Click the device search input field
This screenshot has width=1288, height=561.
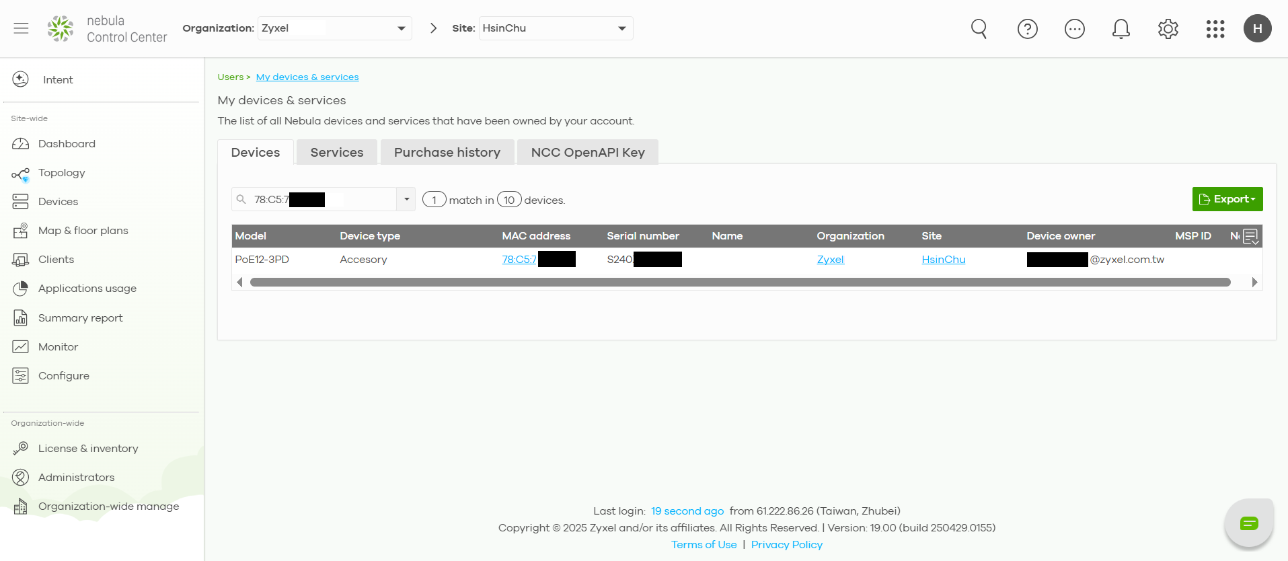coord(314,199)
